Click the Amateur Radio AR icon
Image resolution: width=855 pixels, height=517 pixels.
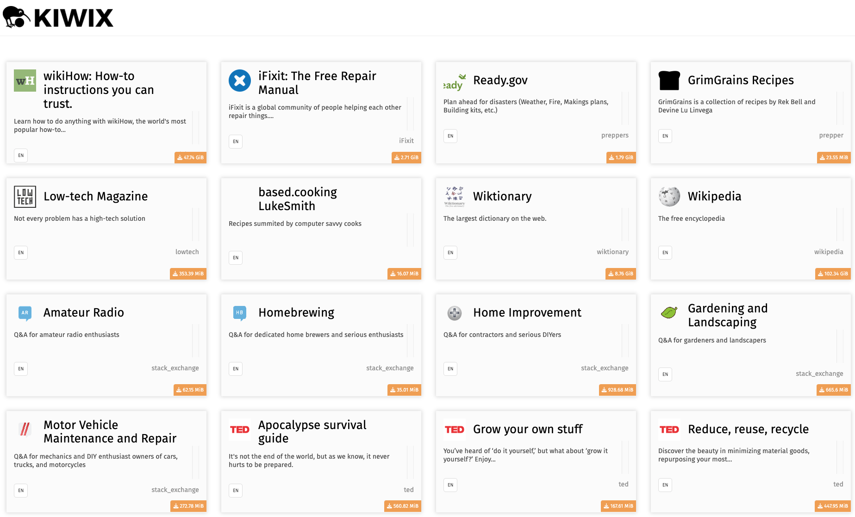25,313
